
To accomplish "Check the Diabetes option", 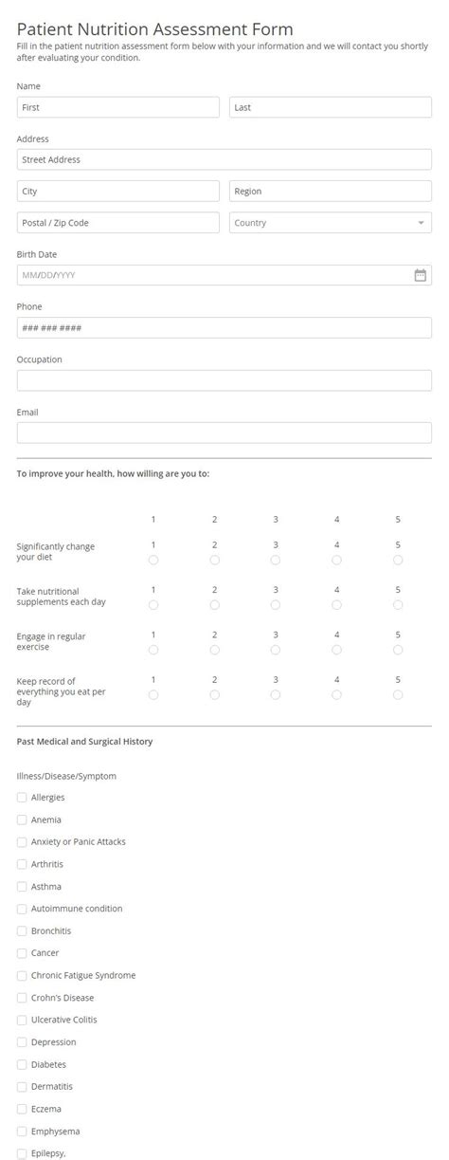I will click(x=22, y=1064).
